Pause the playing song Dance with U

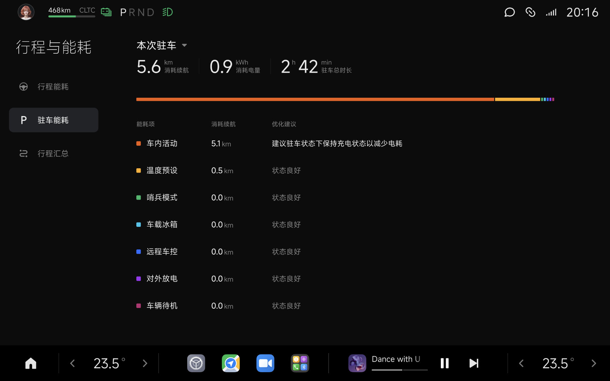444,363
